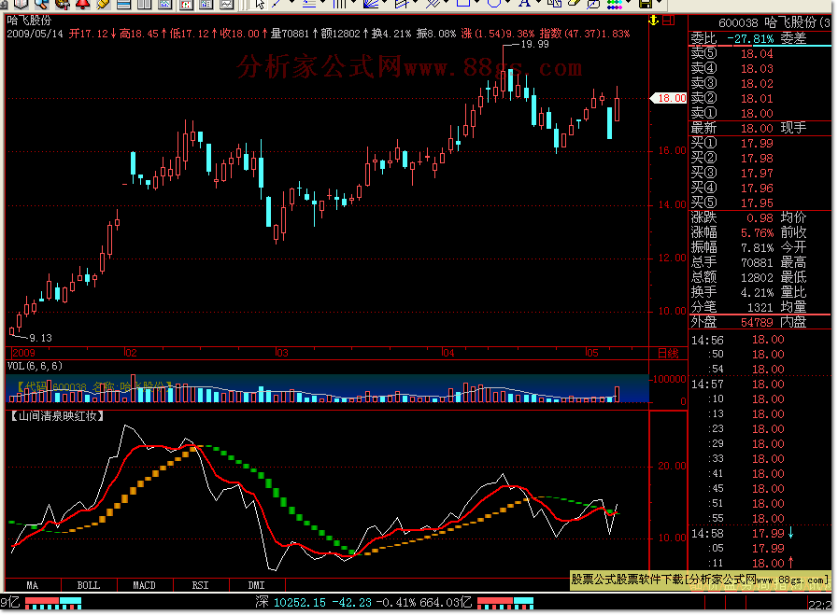Open the bell alarm tool
The height and width of the screenshot is (615, 838).
coord(83,5)
